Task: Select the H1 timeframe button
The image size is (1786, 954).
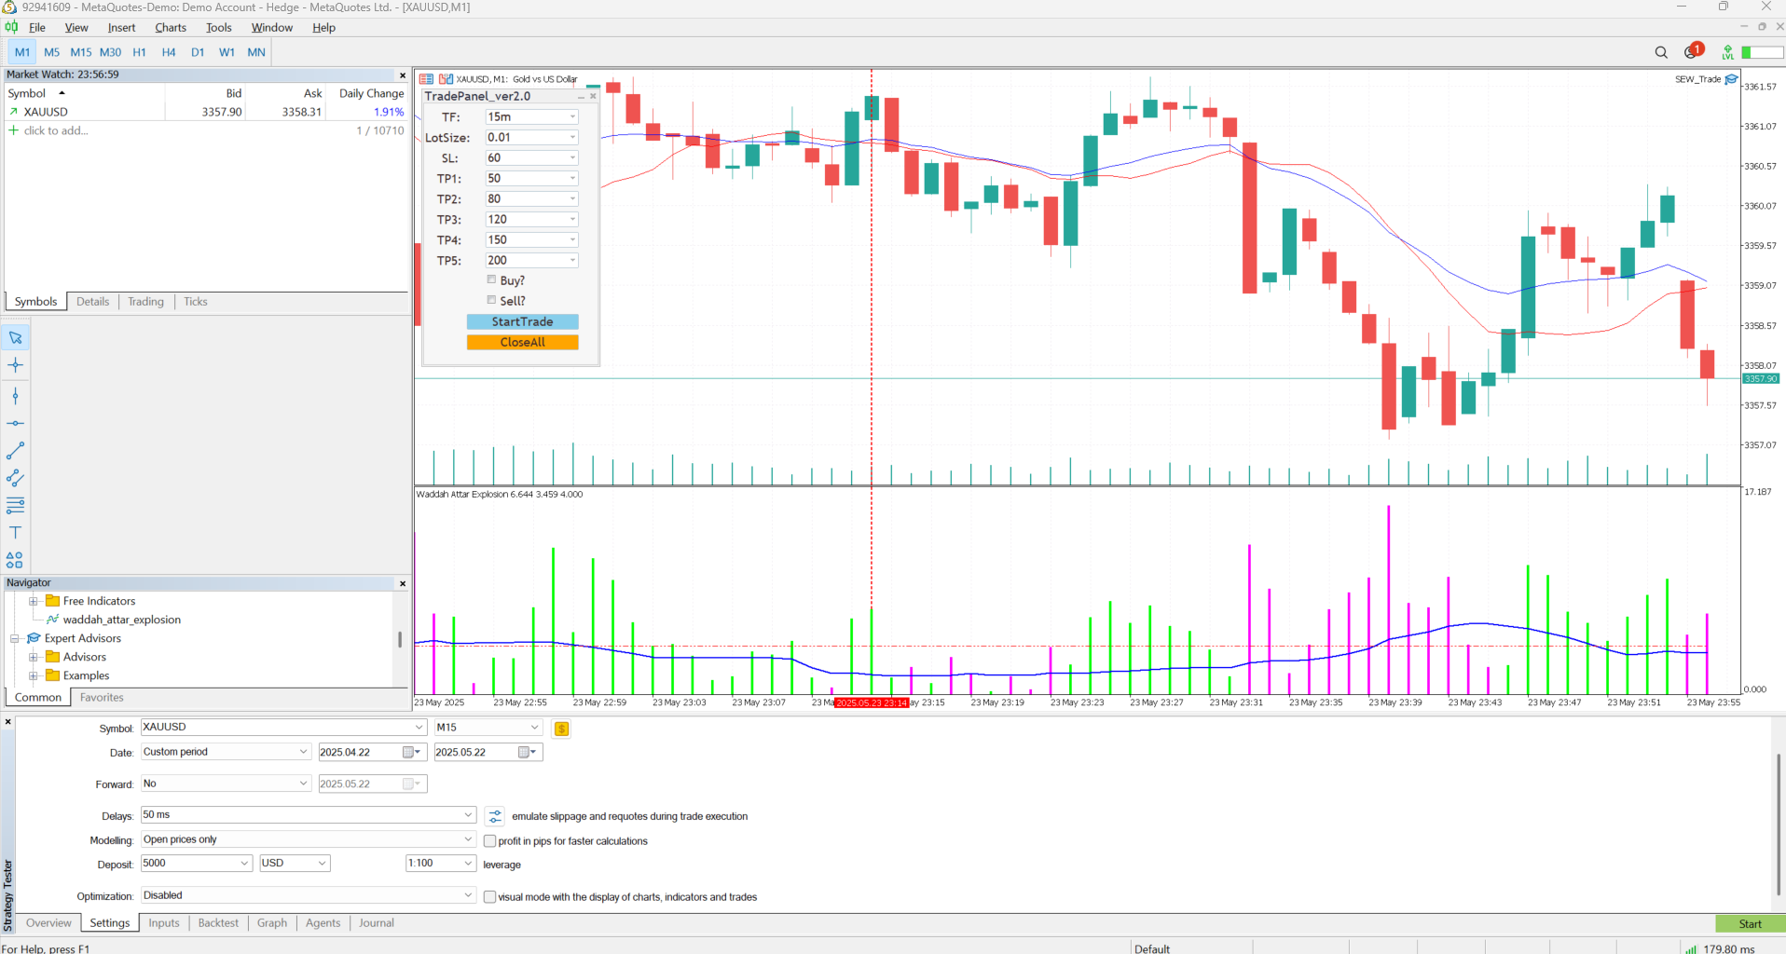Action: 139,52
